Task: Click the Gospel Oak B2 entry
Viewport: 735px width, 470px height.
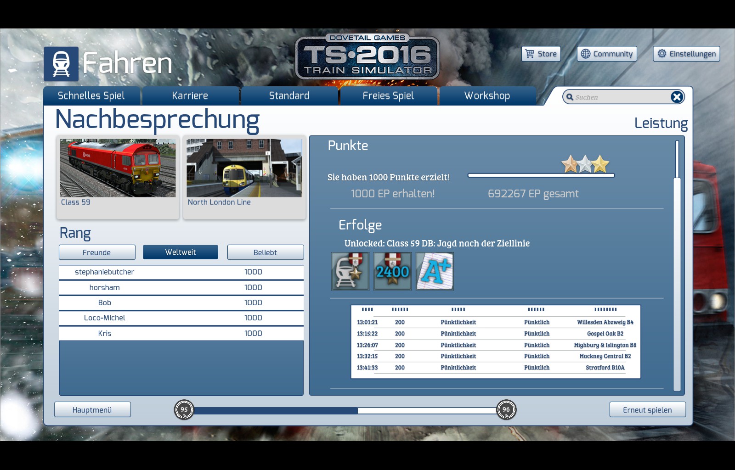Action: (x=605, y=334)
